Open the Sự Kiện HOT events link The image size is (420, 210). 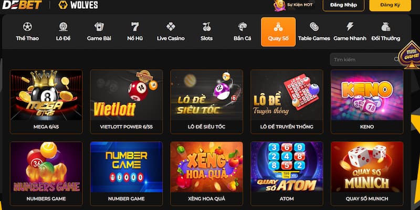point(293,5)
